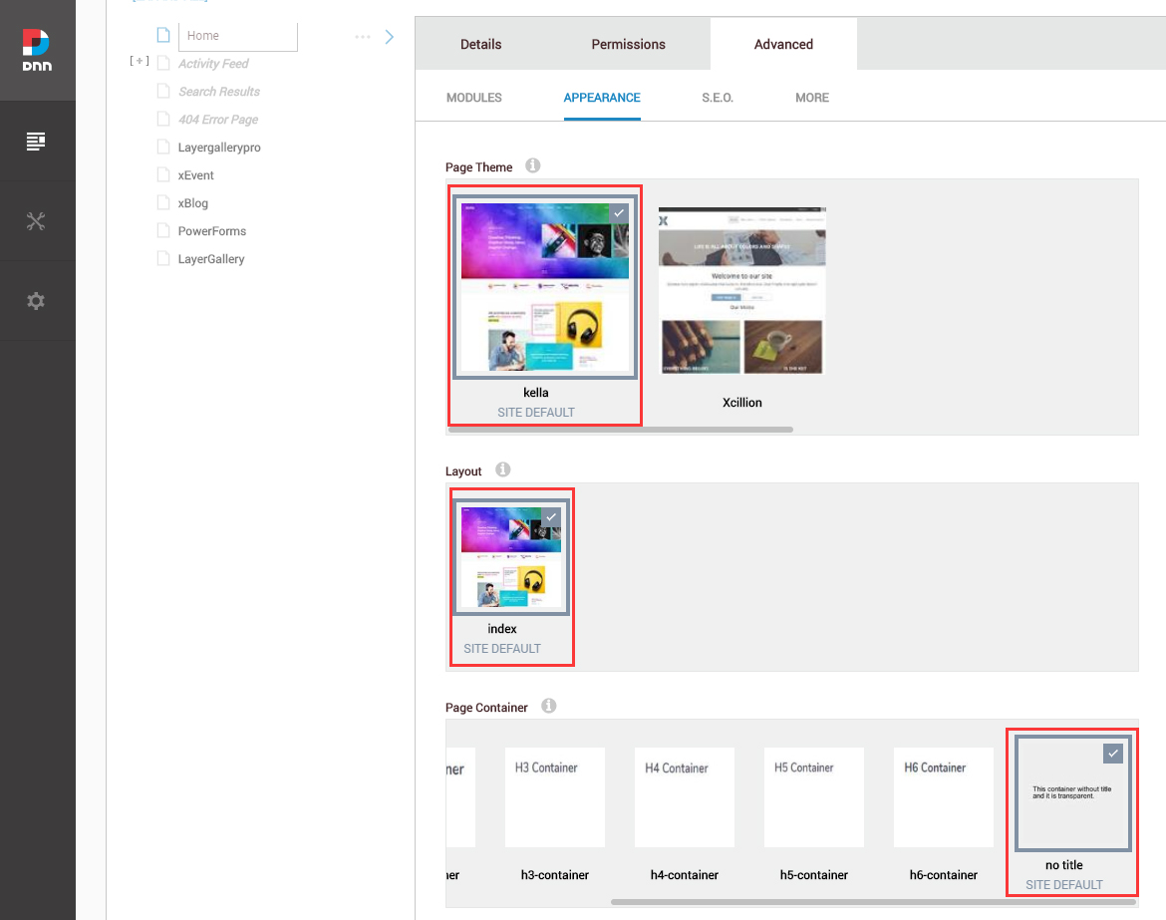This screenshot has width=1166, height=920.
Task: Toggle the kella theme checkmark
Action: pos(619,212)
